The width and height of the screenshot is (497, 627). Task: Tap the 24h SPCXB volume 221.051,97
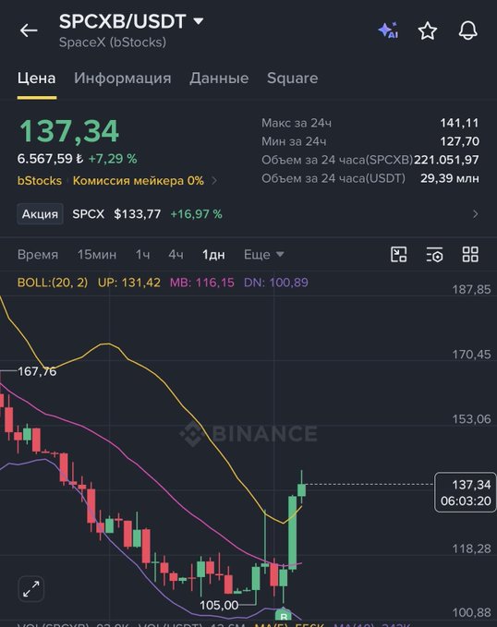pos(446,160)
